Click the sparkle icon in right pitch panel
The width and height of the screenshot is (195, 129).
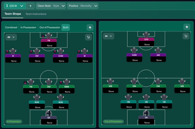[x=187, y=27]
